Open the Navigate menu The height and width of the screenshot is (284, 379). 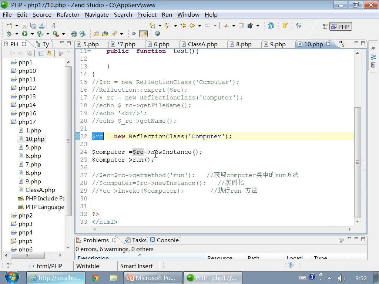tap(97, 15)
